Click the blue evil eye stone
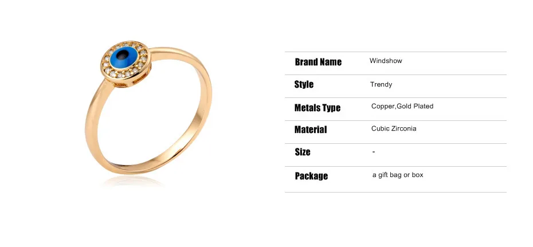This screenshot has width=533, height=247. click(x=124, y=58)
